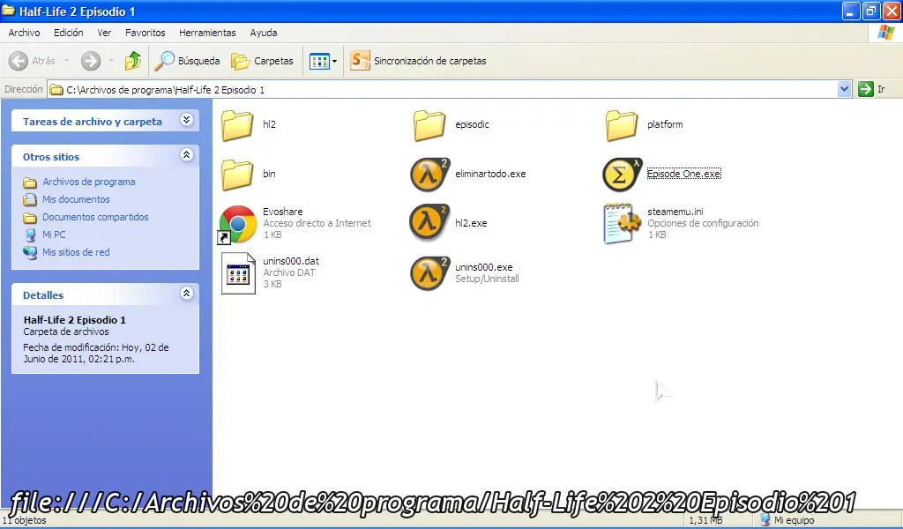Collapse the Tareas de archivo y carpeta panel
This screenshot has height=529, width=903.
[186, 120]
